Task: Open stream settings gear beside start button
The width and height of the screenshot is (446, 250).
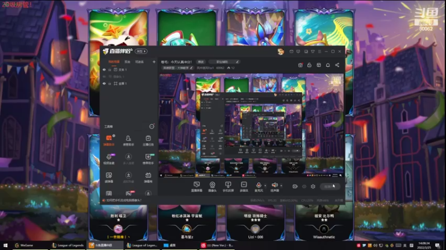Action: (x=313, y=187)
